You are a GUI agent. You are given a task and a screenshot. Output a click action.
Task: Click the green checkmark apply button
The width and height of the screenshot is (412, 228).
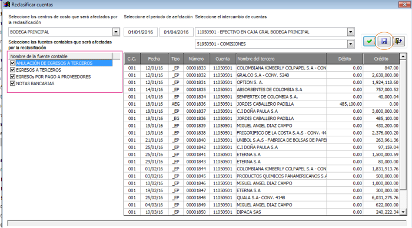pyautogui.click(x=369, y=41)
